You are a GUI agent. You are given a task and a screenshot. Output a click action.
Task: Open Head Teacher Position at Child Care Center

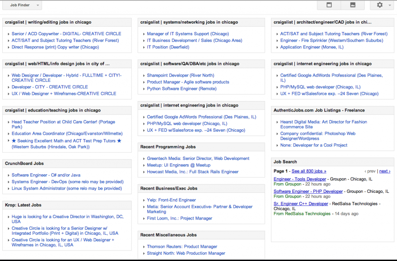pyautogui.click(x=63, y=124)
